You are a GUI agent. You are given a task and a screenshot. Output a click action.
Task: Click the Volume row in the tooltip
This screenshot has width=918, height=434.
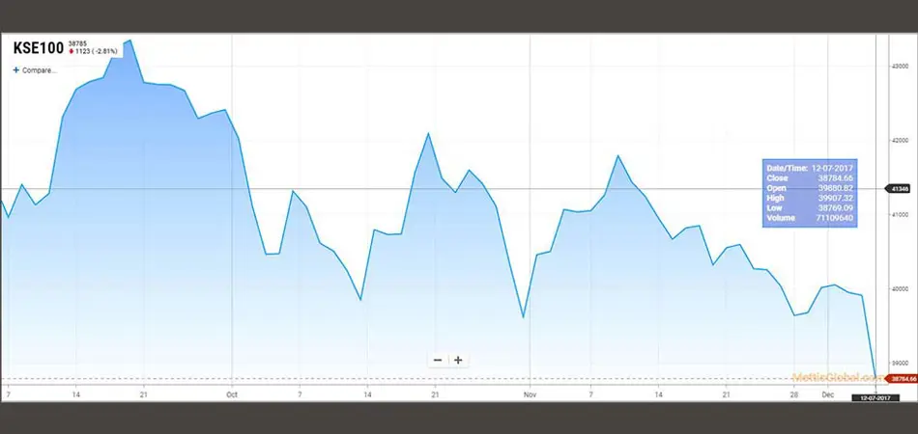click(810, 219)
